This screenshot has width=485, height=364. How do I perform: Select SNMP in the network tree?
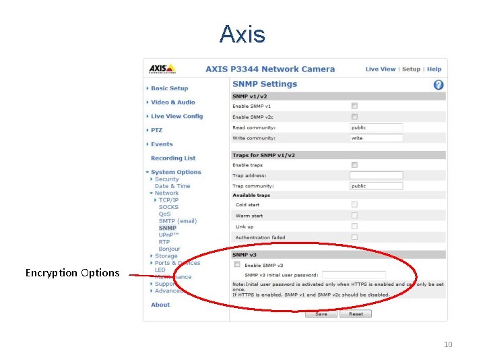(168, 228)
